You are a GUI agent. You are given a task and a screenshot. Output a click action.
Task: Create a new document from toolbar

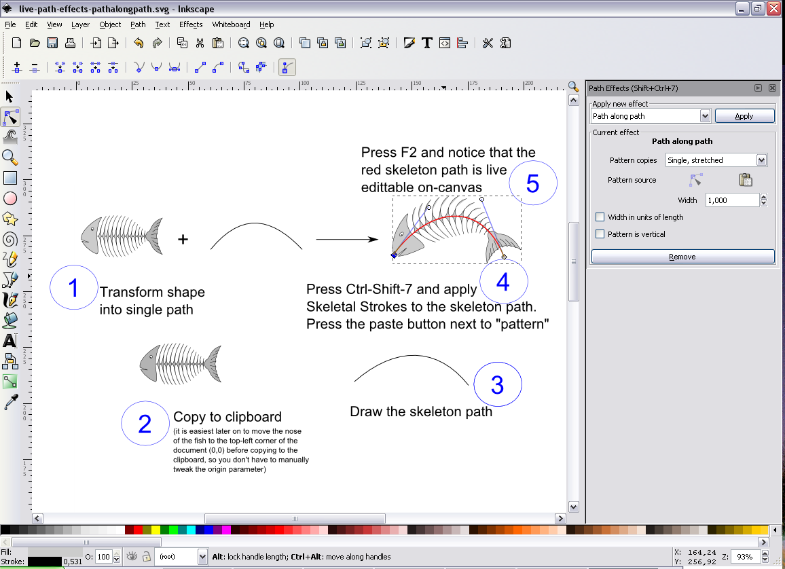(16, 43)
